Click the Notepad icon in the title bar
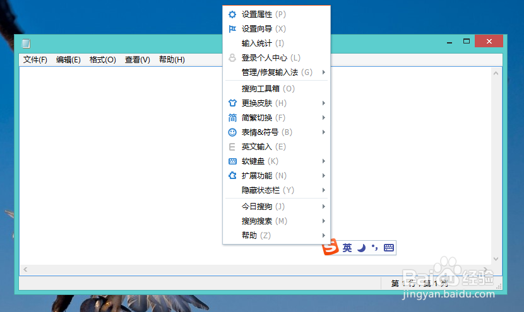Image resolution: width=524 pixels, height=312 pixels. (x=26, y=43)
